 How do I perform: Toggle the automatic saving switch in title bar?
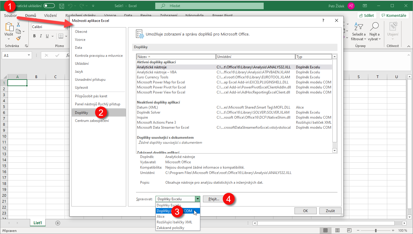(x=49, y=6)
